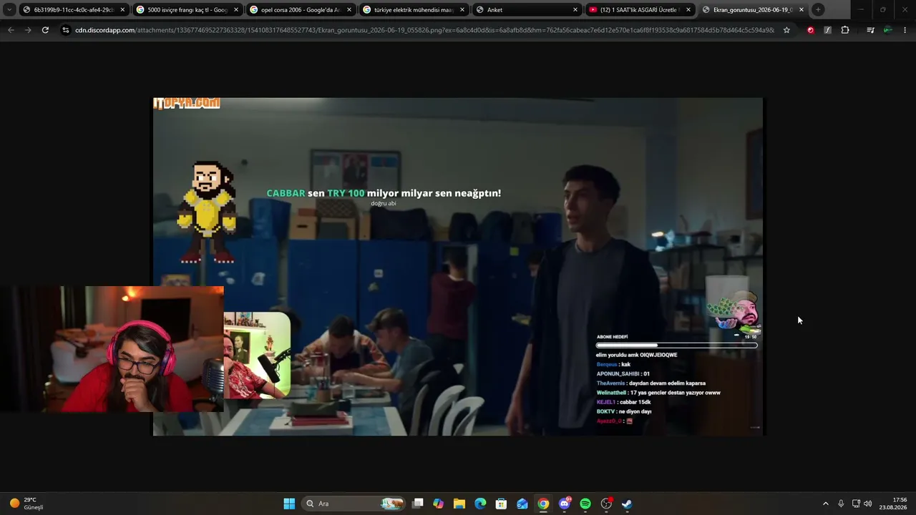Open the Chrome profile avatar

[887, 30]
